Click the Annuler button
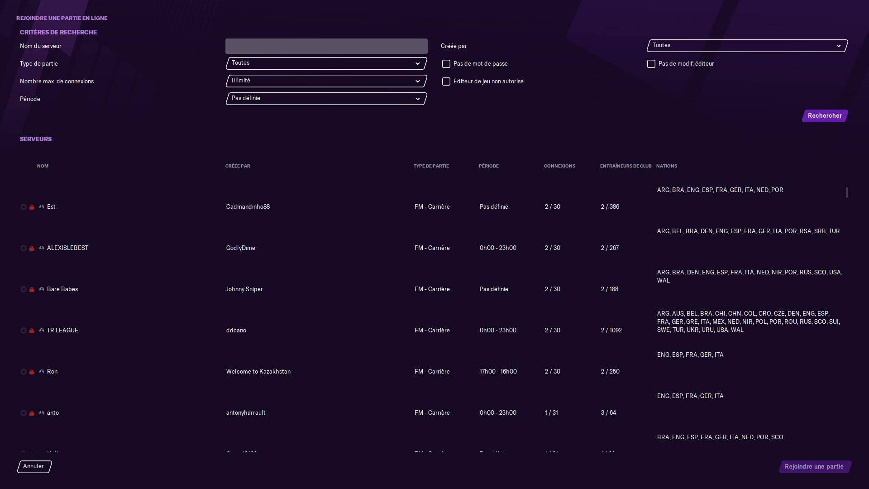This screenshot has height=489, width=869. point(34,466)
